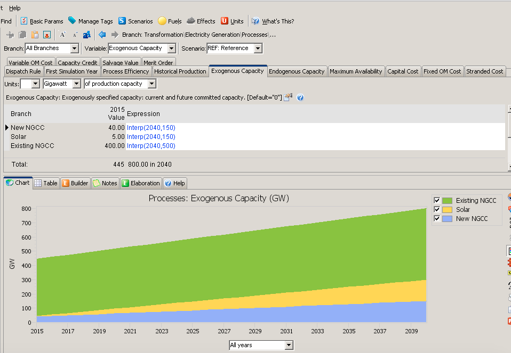Open Basic Params settings
Screen dimensions: 511x353
[x=42, y=21]
